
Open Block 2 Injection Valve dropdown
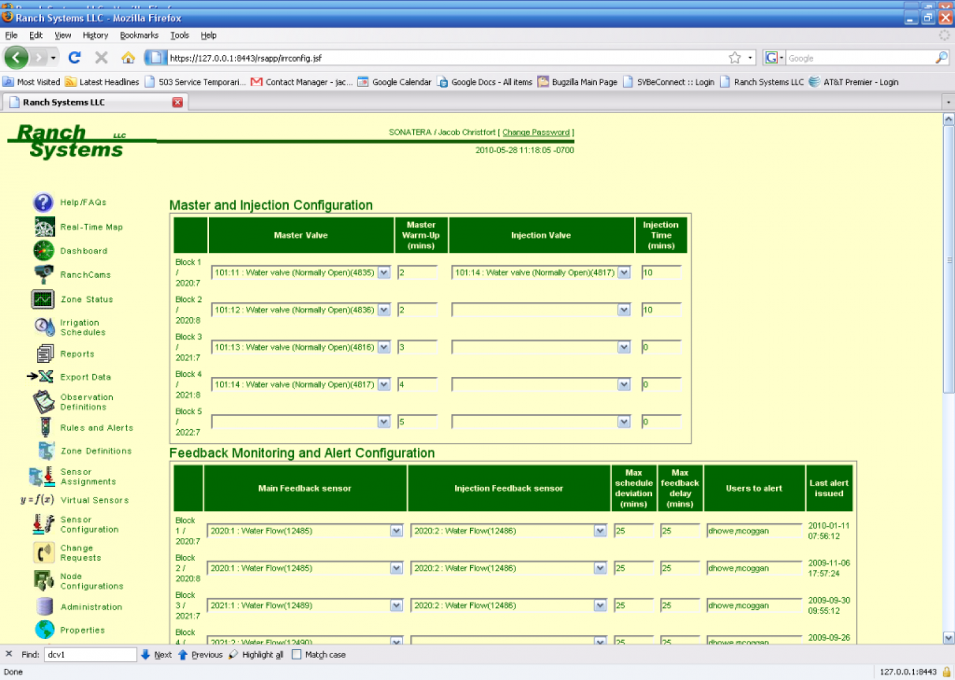pyautogui.click(x=623, y=310)
